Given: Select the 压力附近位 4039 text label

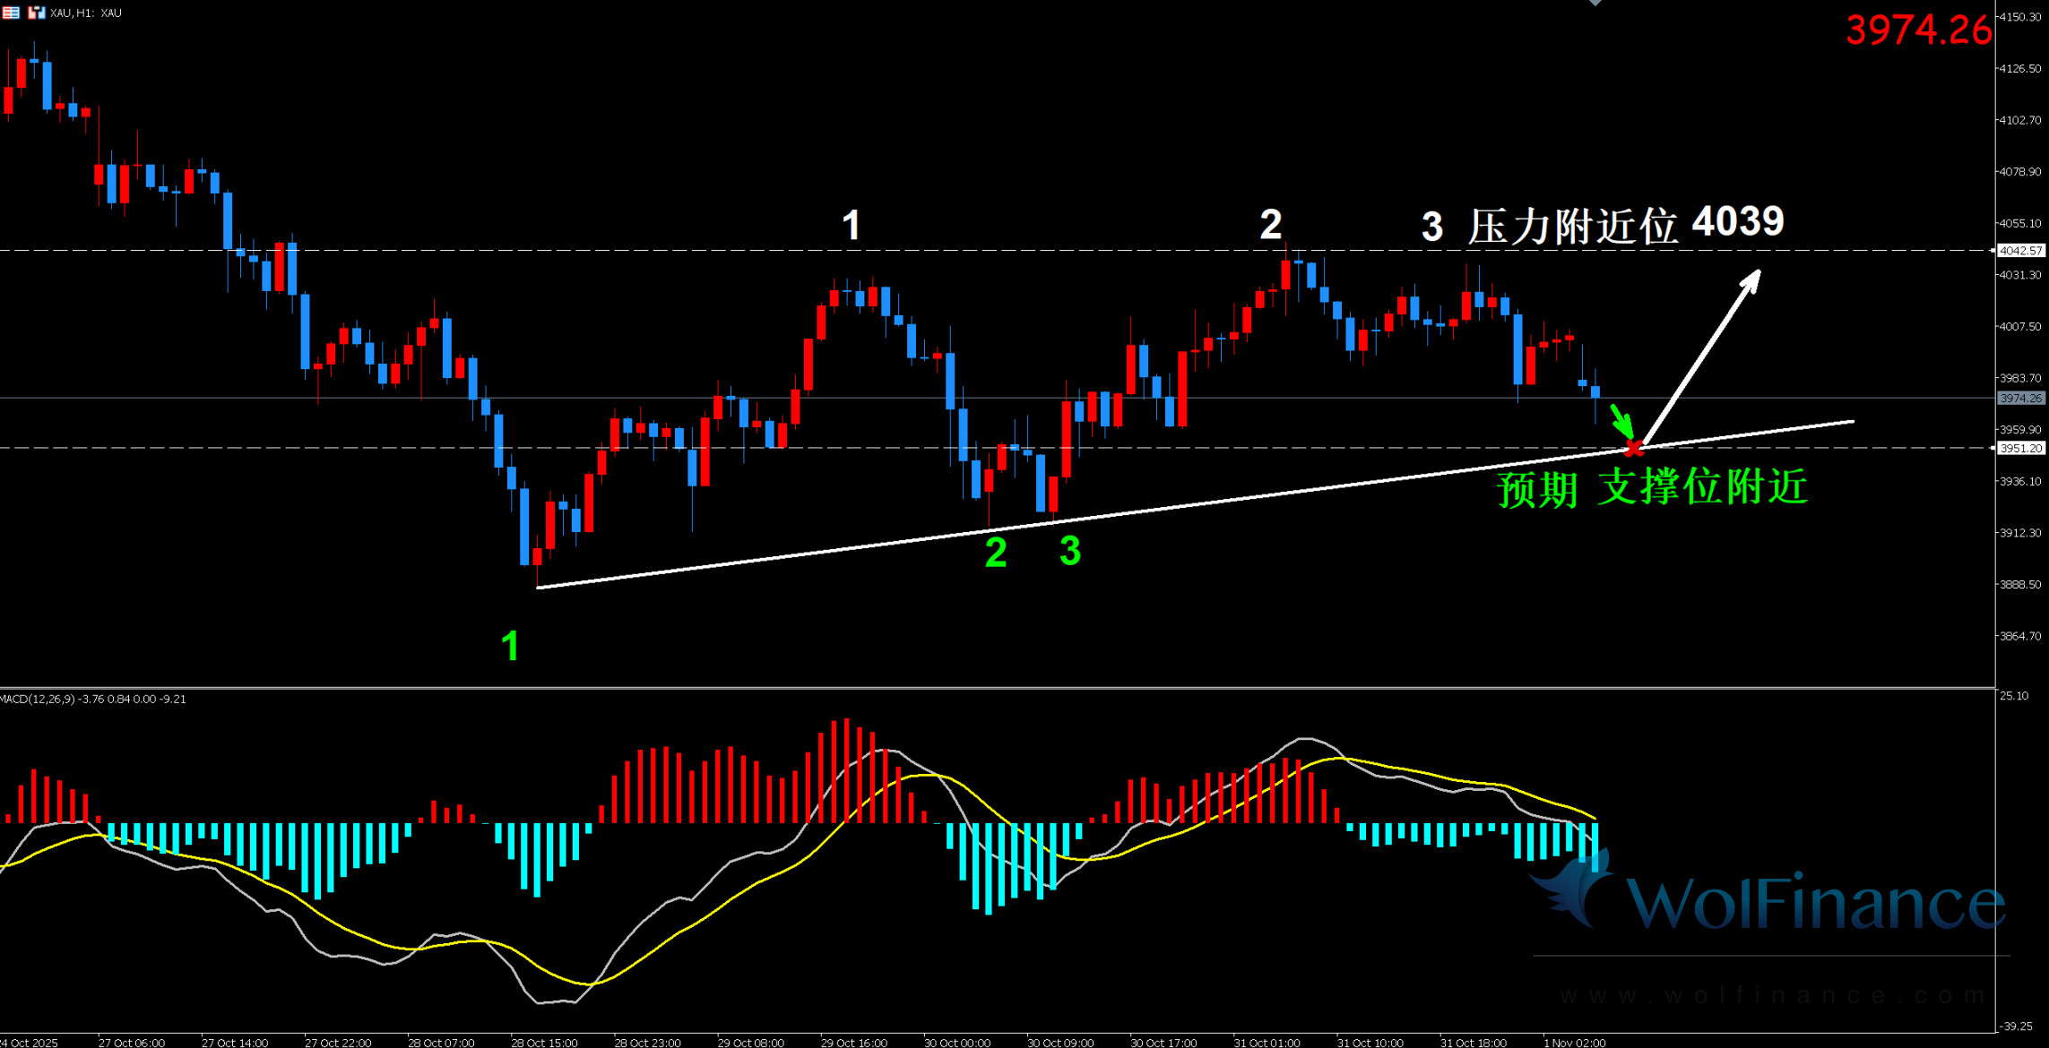Looking at the screenshot, I should point(1624,224).
